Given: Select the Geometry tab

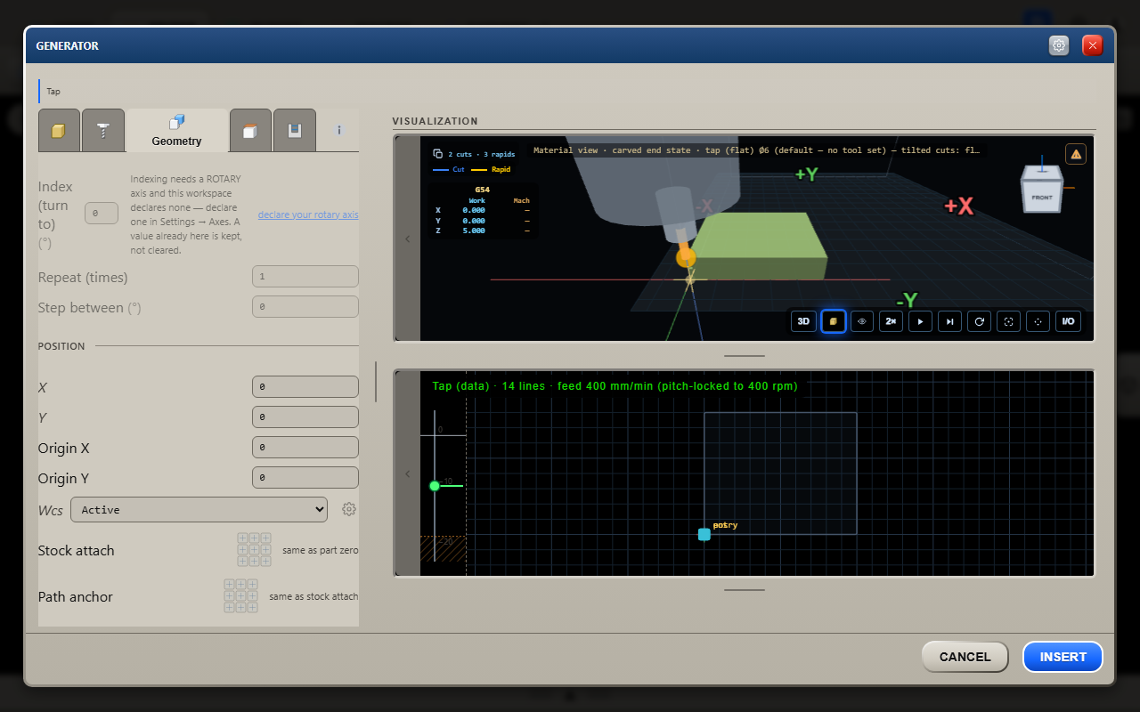Looking at the screenshot, I should [x=177, y=131].
